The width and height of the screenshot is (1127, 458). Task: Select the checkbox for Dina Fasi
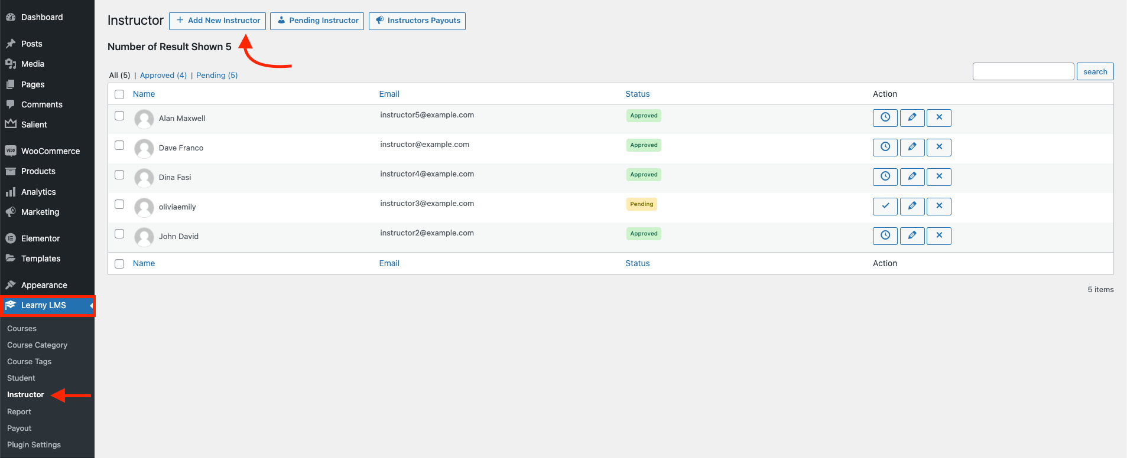pos(119,175)
